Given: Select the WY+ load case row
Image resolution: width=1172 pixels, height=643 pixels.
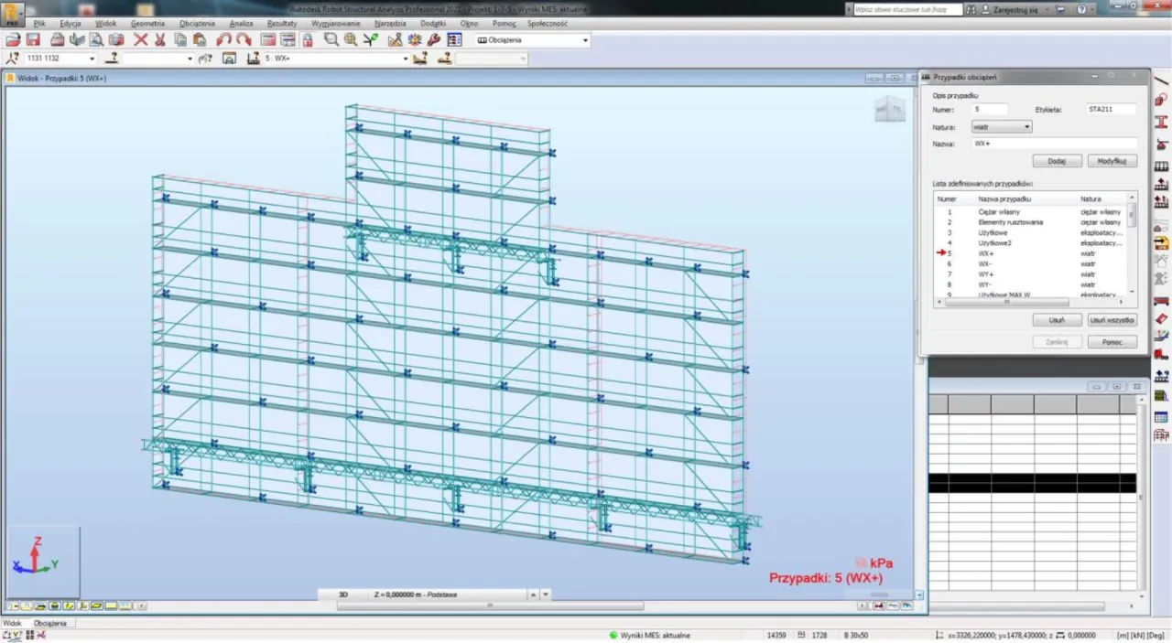Looking at the screenshot, I should click(x=985, y=274).
